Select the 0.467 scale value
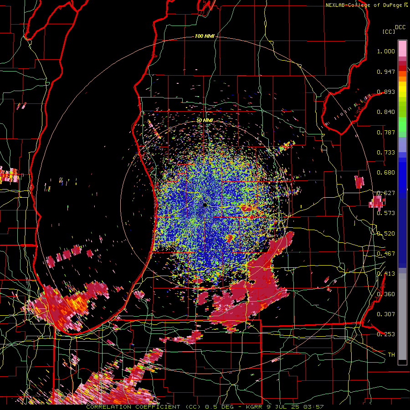 386,254
